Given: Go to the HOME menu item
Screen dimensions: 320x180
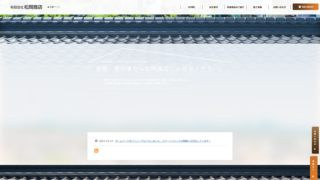Looking at the screenshot, I should tap(191, 7).
